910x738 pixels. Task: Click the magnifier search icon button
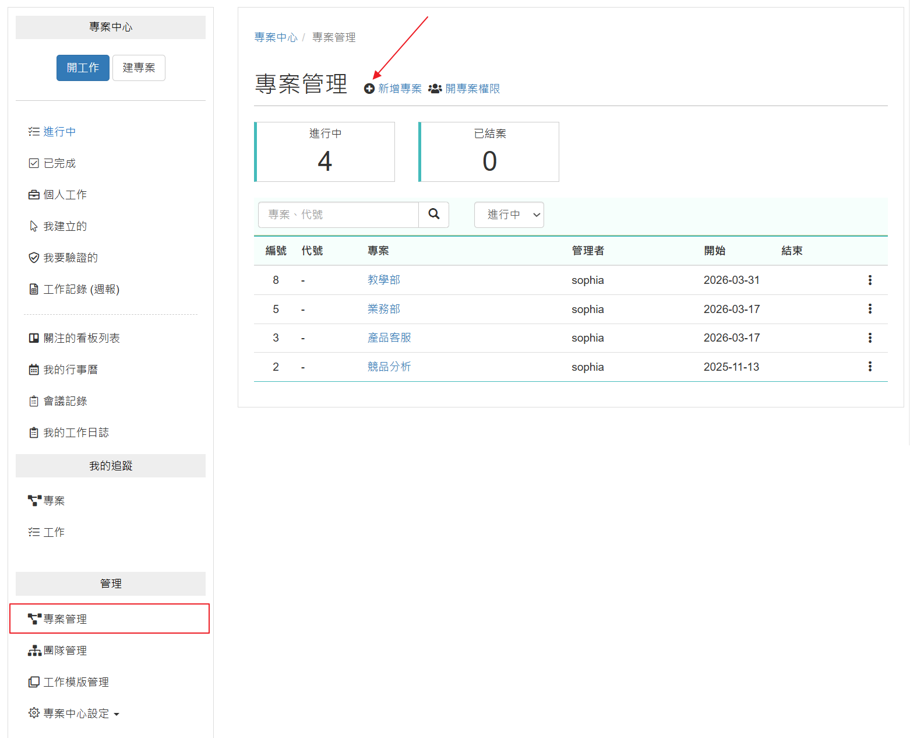tap(434, 215)
